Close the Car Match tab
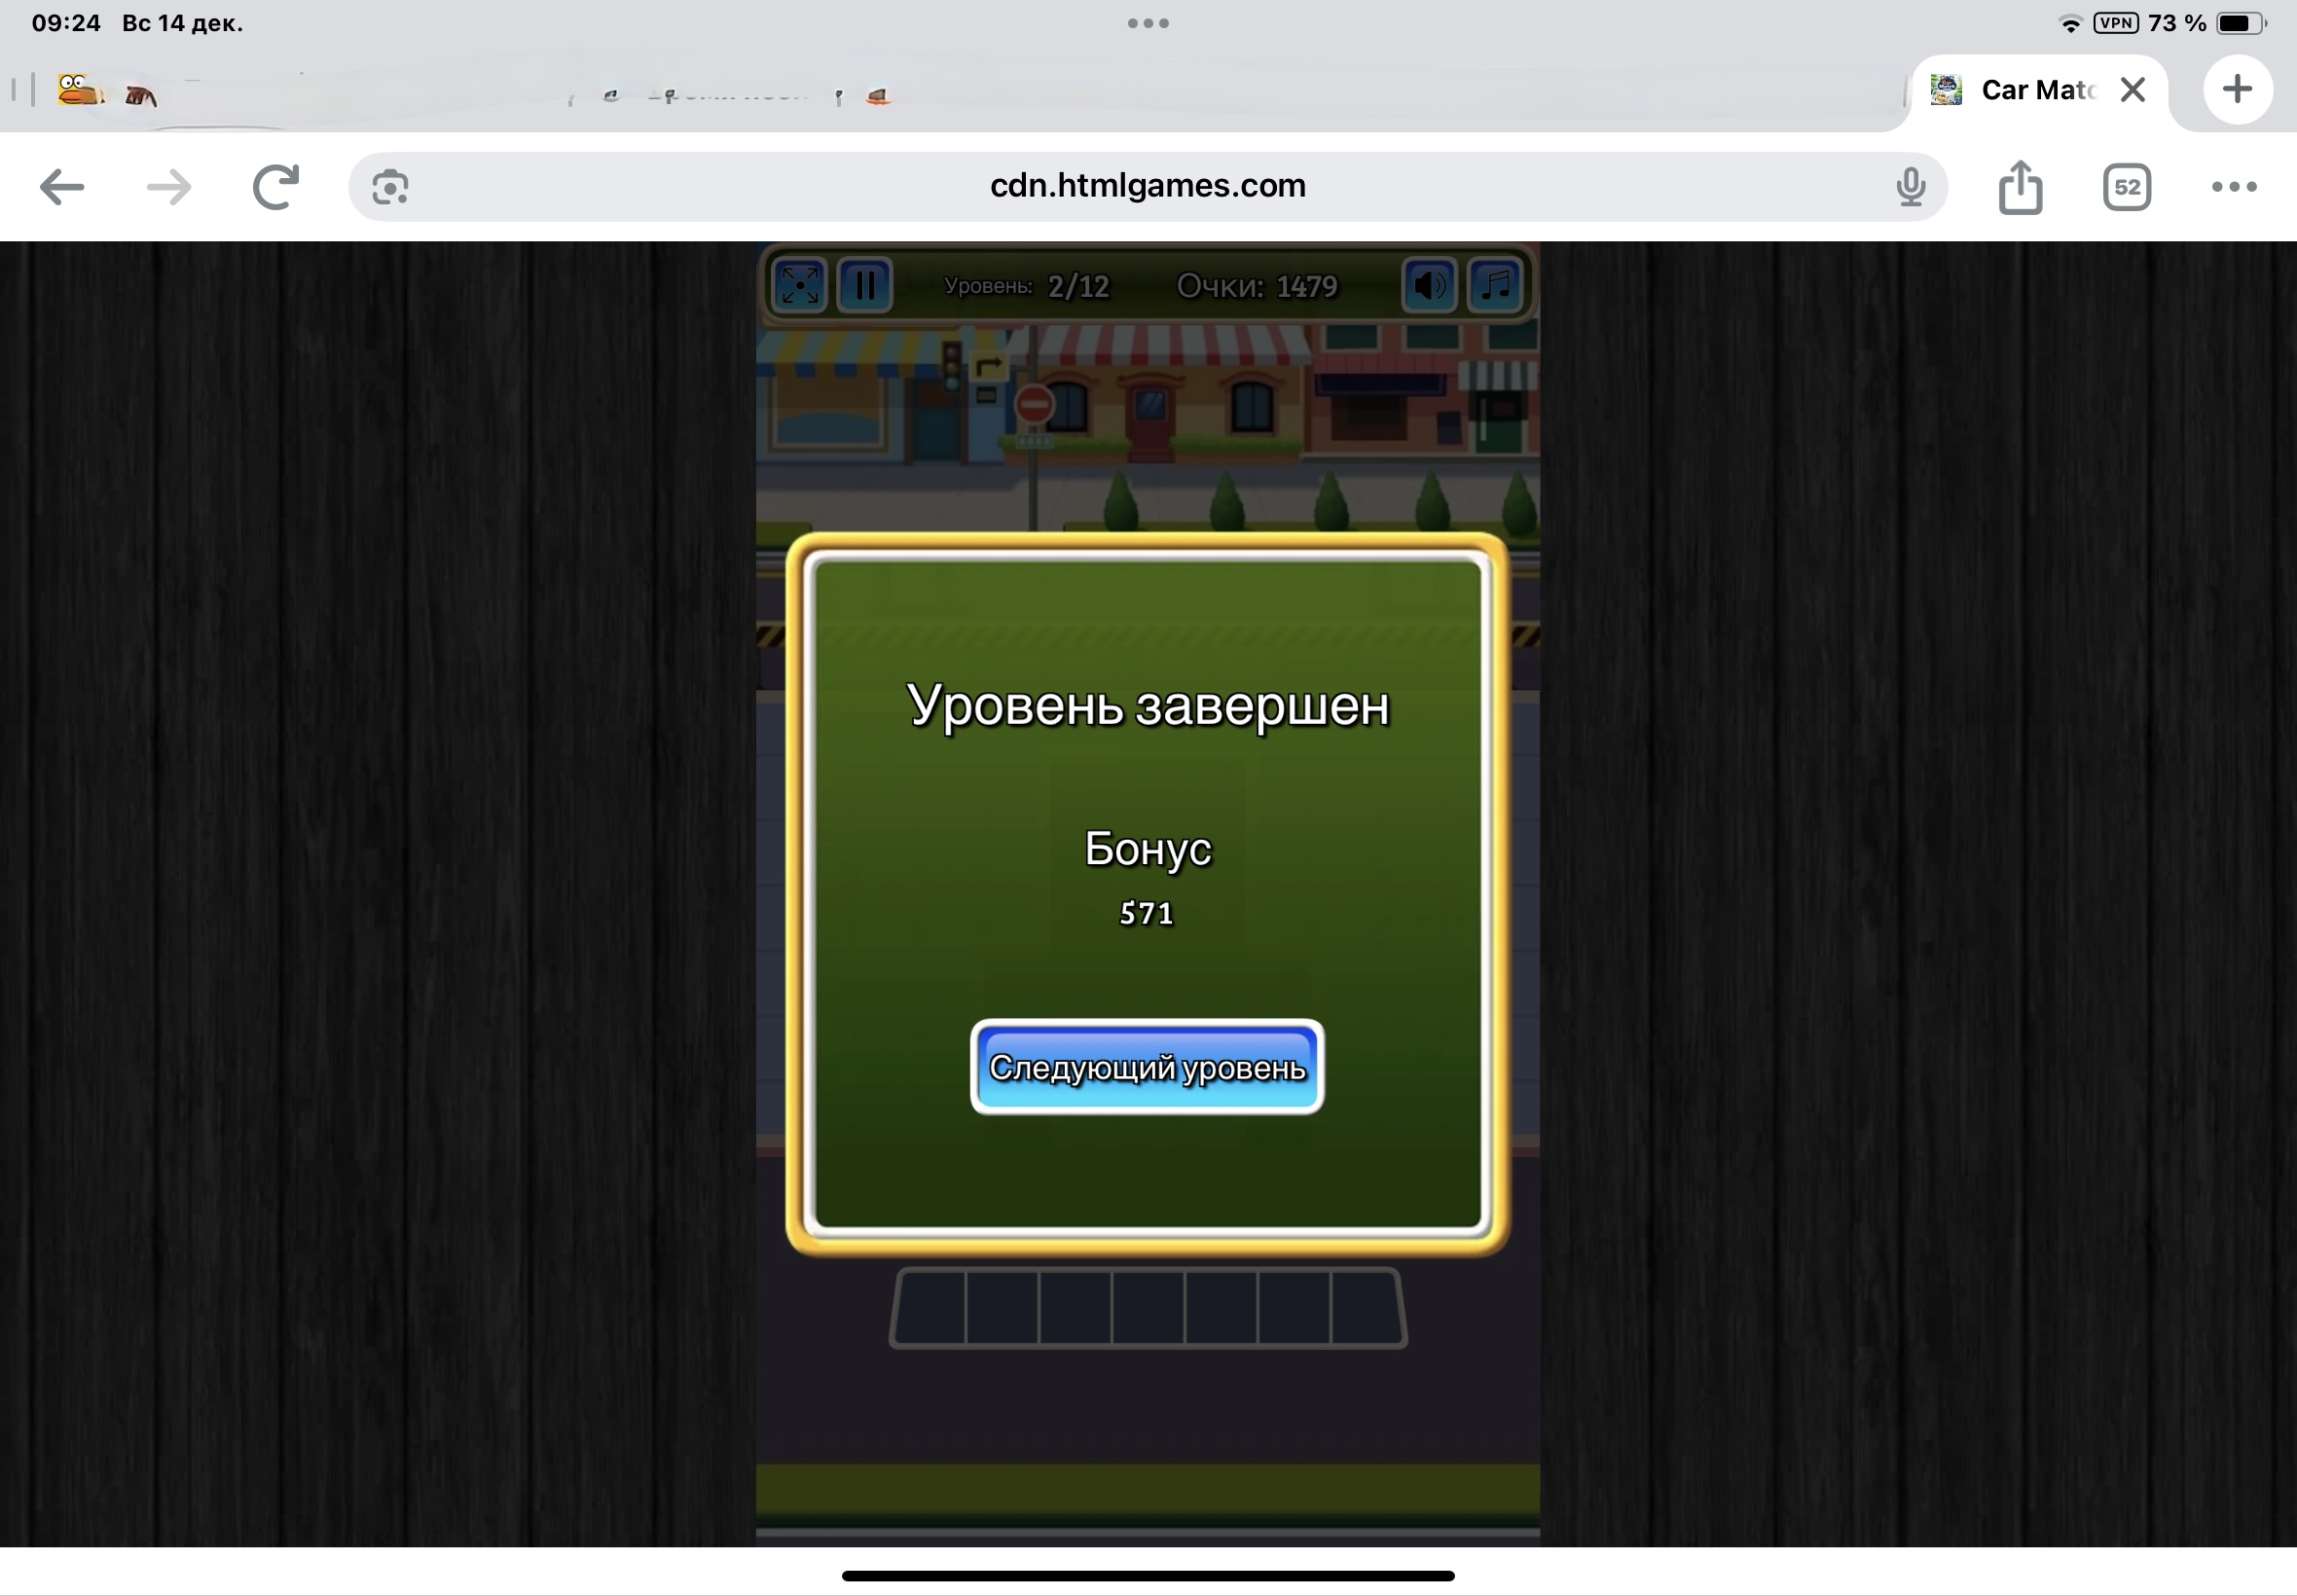2297x1596 pixels. pos(2132,90)
